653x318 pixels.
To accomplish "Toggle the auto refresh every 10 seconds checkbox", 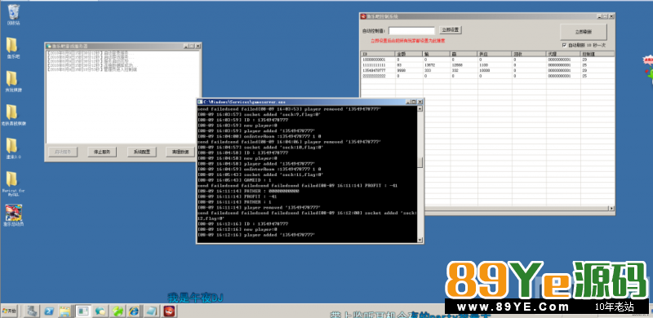I will [x=564, y=45].
